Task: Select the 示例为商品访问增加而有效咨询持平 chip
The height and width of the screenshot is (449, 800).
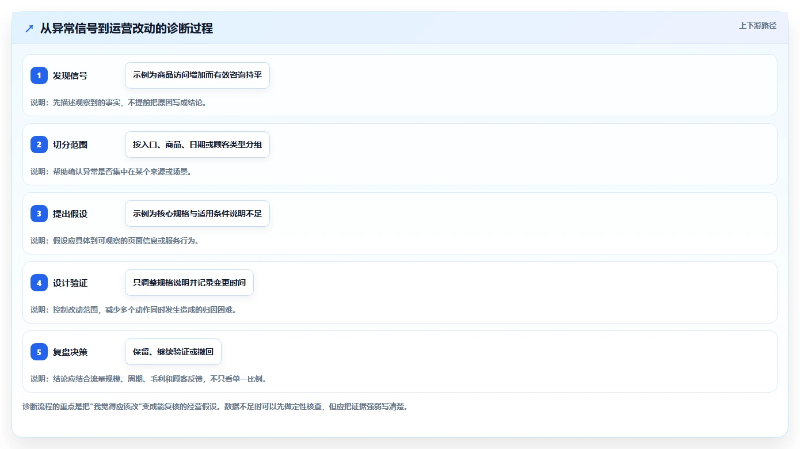Action: [x=197, y=75]
